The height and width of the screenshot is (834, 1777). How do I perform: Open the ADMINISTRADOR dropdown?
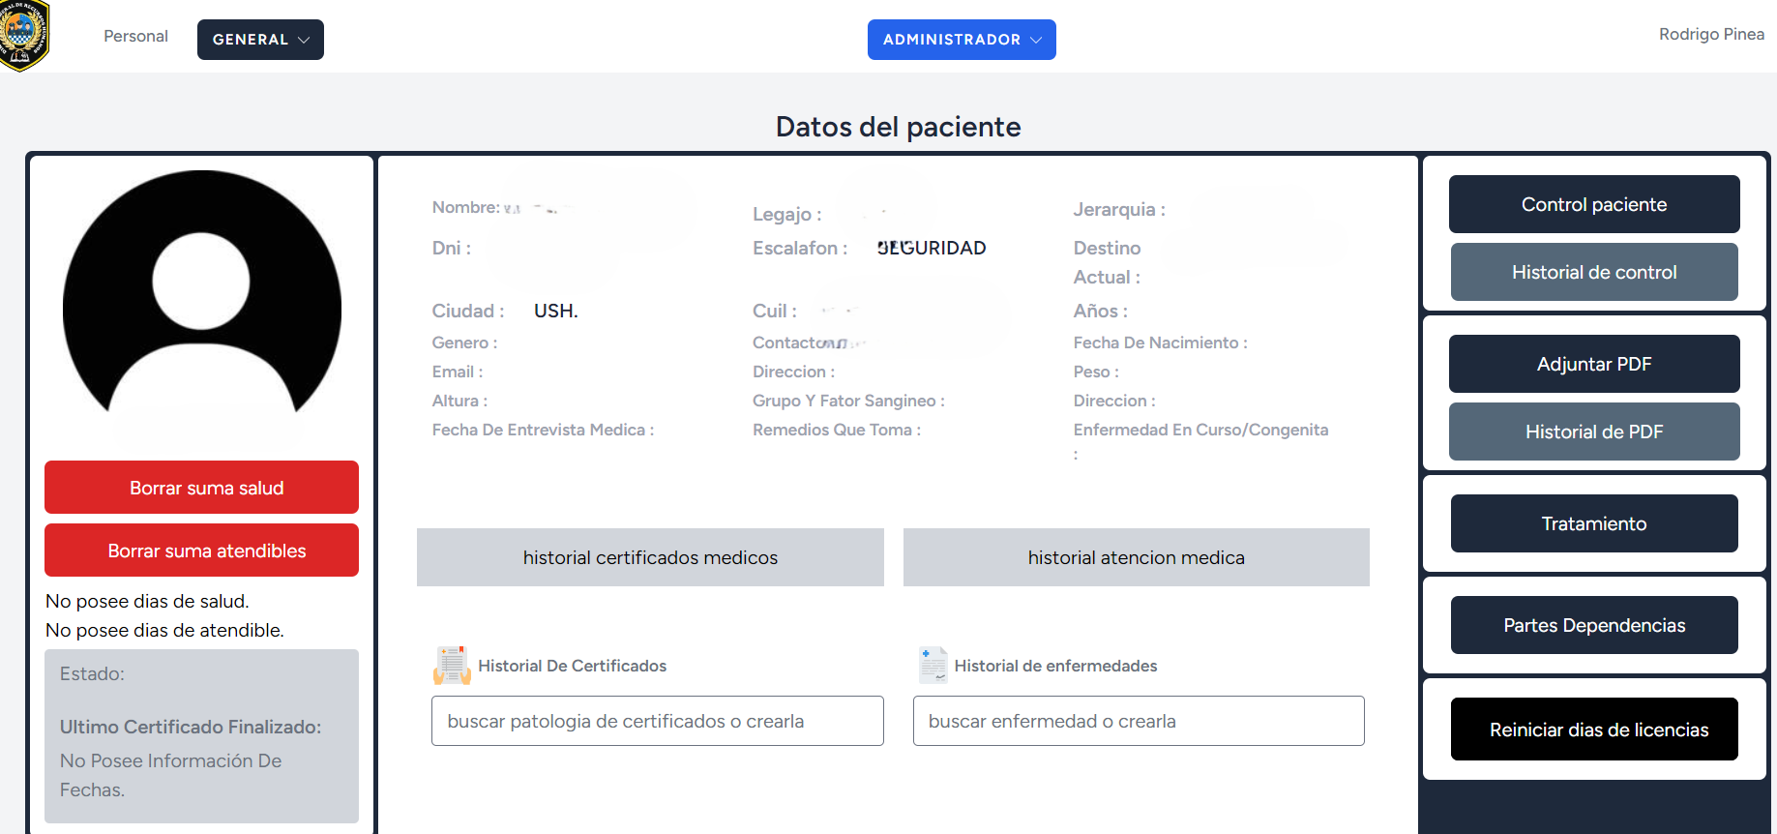pos(961,40)
